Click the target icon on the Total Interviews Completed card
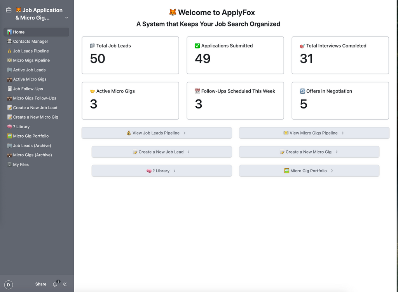The width and height of the screenshot is (398, 292). 302,46
